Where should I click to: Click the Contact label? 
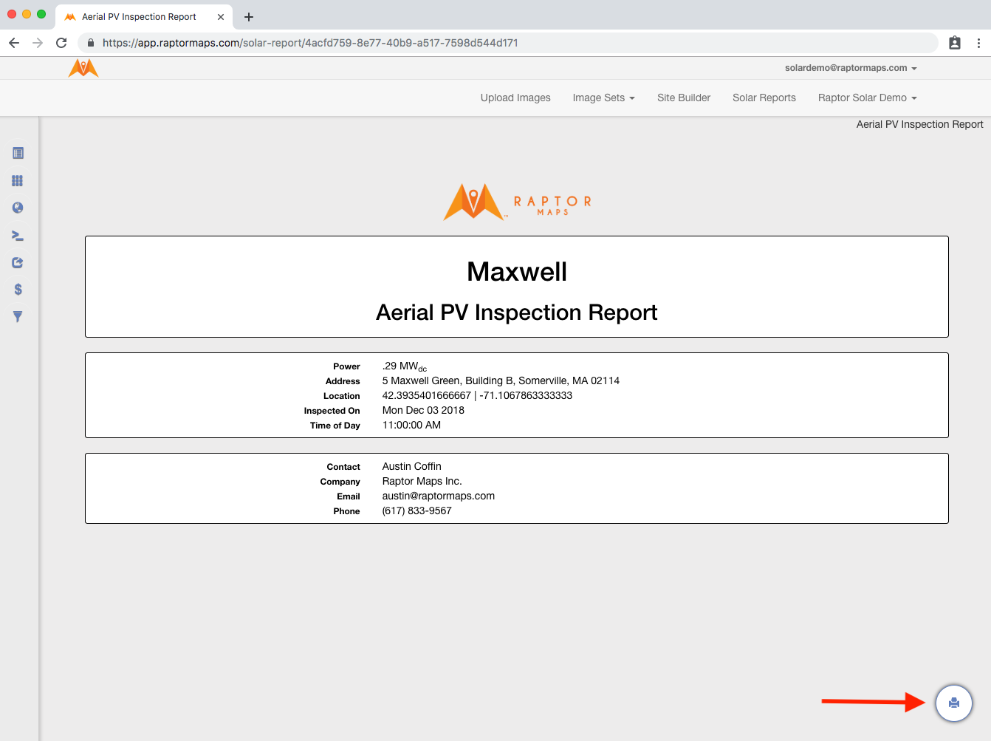pyautogui.click(x=343, y=467)
